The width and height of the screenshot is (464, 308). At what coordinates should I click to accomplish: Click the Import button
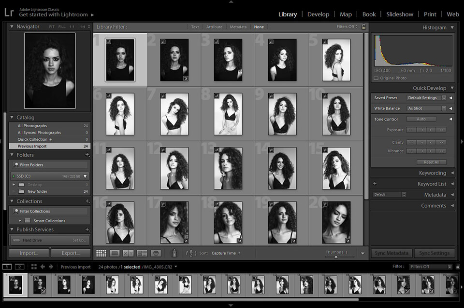point(28,253)
